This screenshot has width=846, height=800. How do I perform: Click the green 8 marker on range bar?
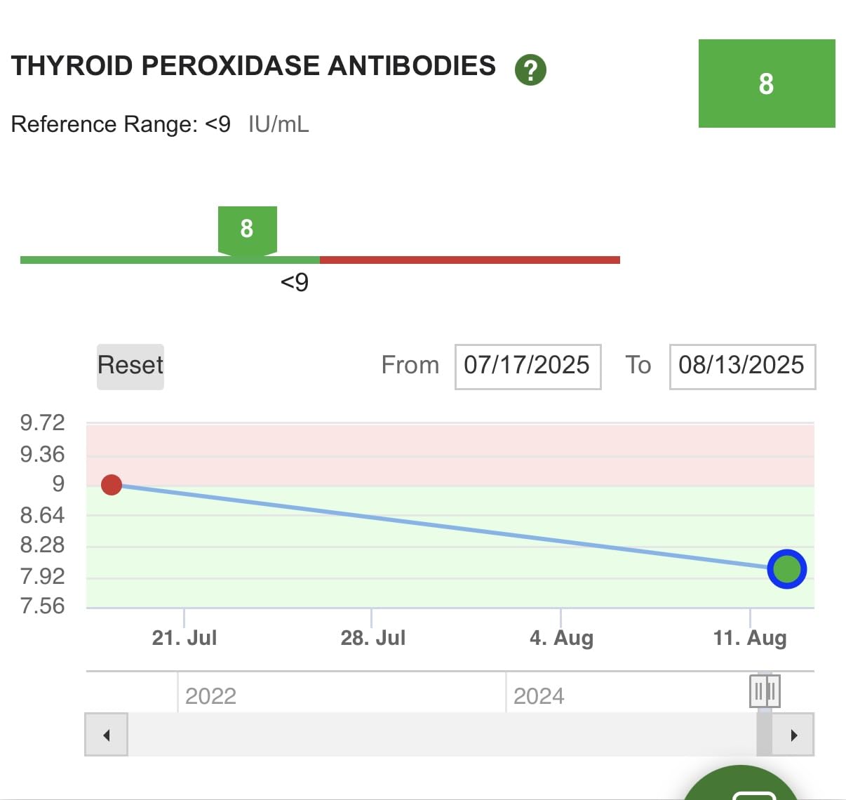[x=247, y=229]
